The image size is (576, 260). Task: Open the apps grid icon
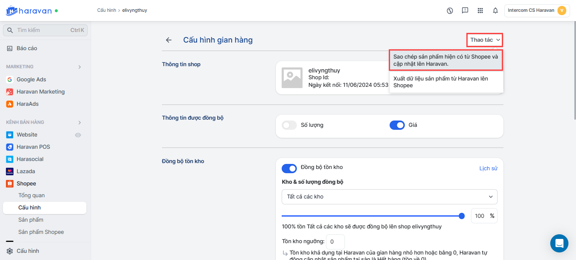[x=480, y=11]
